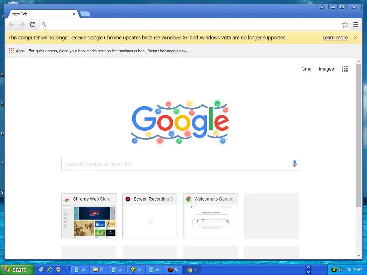Click the vertical scrollbar thumb

point(358,136)
